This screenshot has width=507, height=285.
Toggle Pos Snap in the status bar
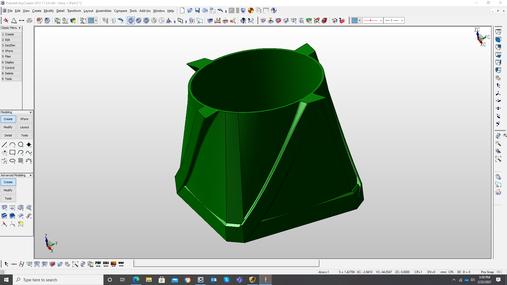487,272
